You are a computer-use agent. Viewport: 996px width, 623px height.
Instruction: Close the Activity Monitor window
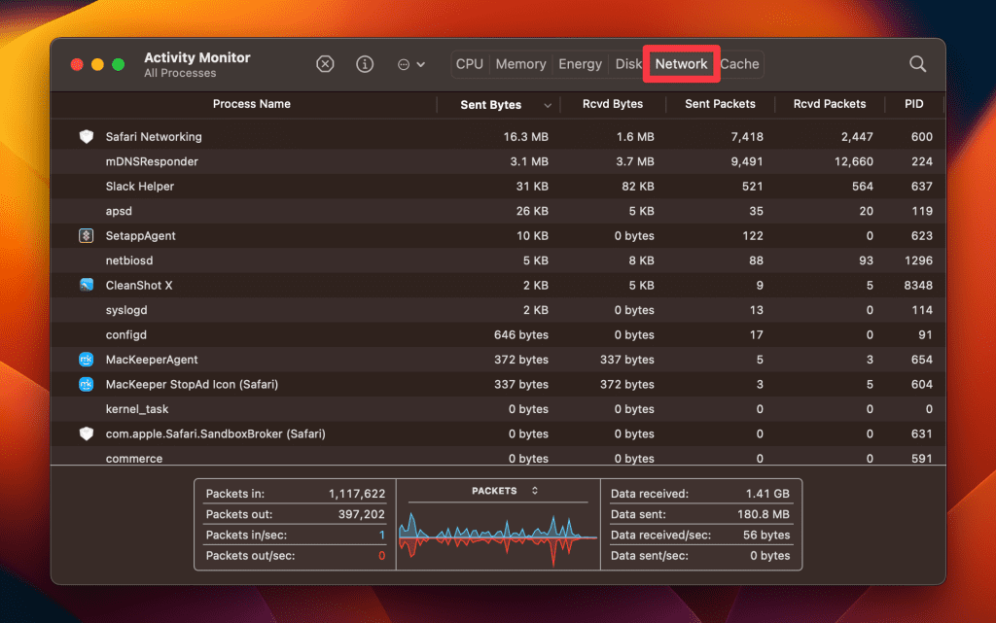[77, 64]
